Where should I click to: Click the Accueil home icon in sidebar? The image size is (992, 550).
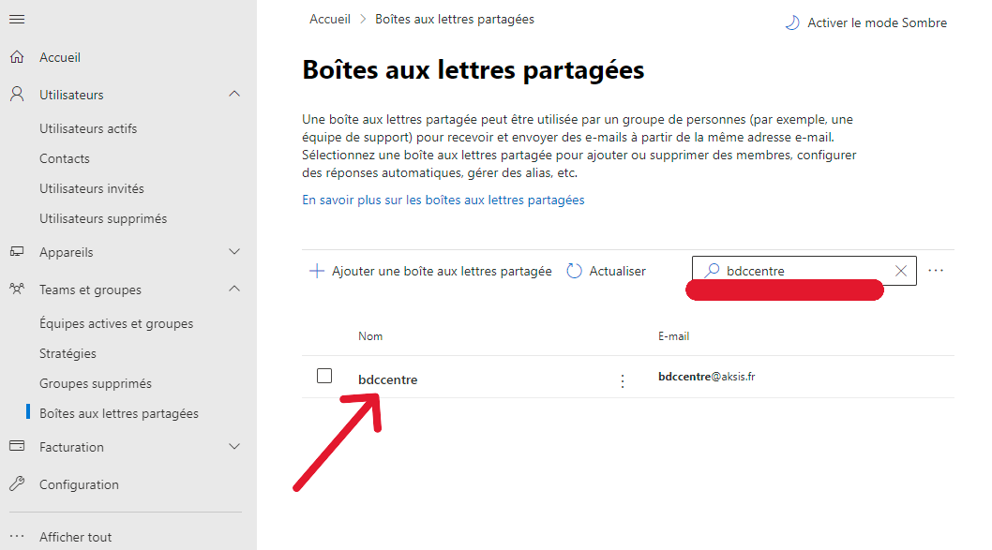(17, 57)
